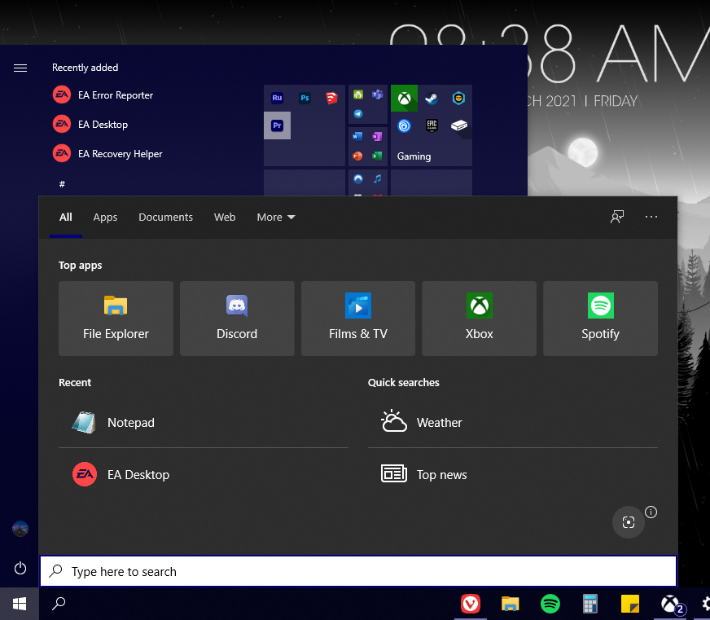
Task: Click the info icon near screenshot search
Action: (x=651, y=512)
